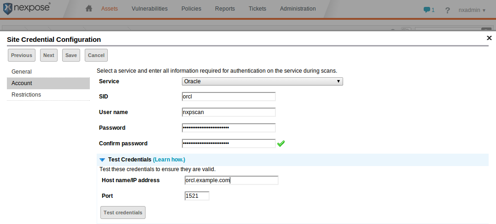Follow the Learn how link
This screenshot has width=496, height=224.
click(169, 160)
